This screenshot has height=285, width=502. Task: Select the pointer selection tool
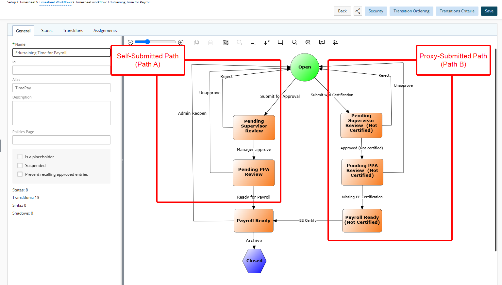click(226, 42)
